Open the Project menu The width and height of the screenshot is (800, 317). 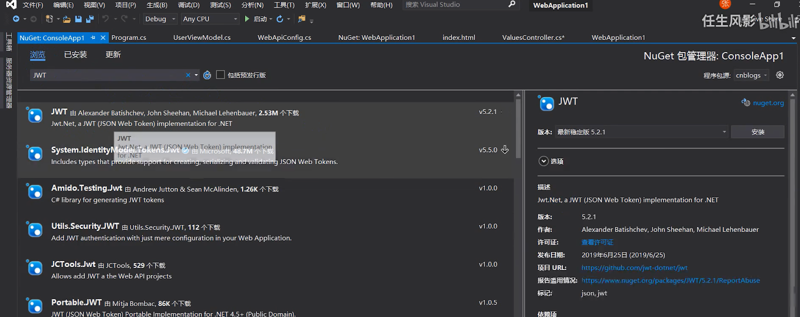pos(125,5)
